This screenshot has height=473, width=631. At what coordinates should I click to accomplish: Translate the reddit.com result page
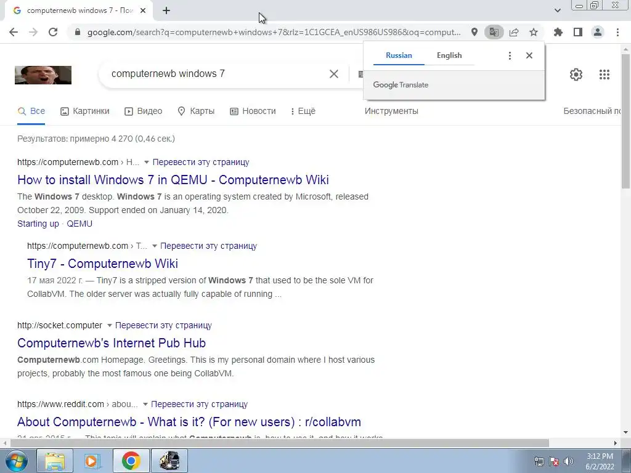pos(199,404)
